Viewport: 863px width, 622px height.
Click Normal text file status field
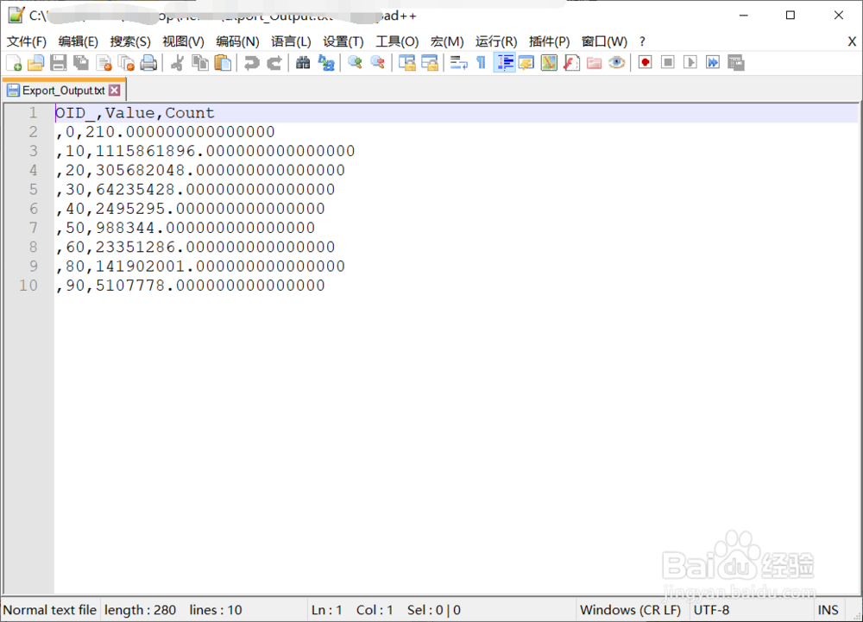click(x=49, y=610)
